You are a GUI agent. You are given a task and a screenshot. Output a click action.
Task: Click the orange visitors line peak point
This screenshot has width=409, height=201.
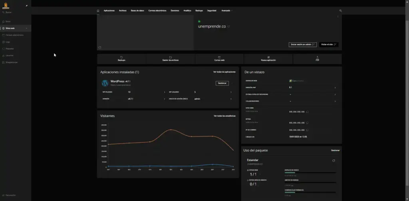pyautogui.click(x=171, y=129)
